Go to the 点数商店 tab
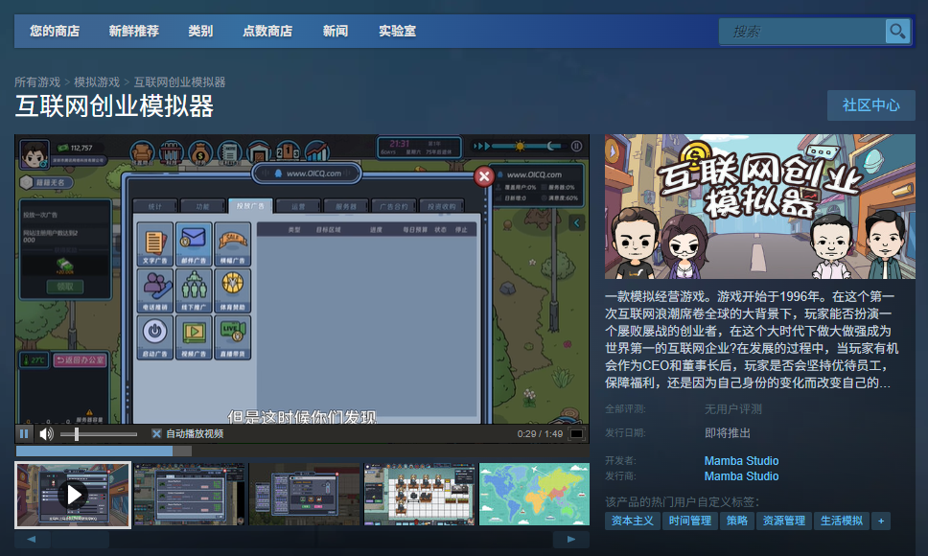This screenshot has width=928, height=556. [267, 32]
